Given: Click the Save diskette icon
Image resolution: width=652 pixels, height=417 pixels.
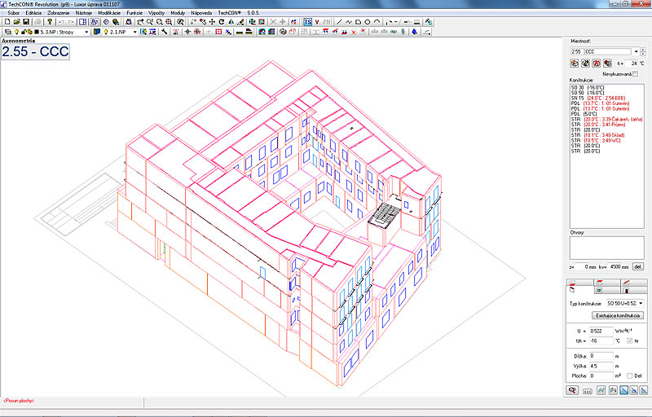Looking at the screenshot, I should click(x=25, y=22).
